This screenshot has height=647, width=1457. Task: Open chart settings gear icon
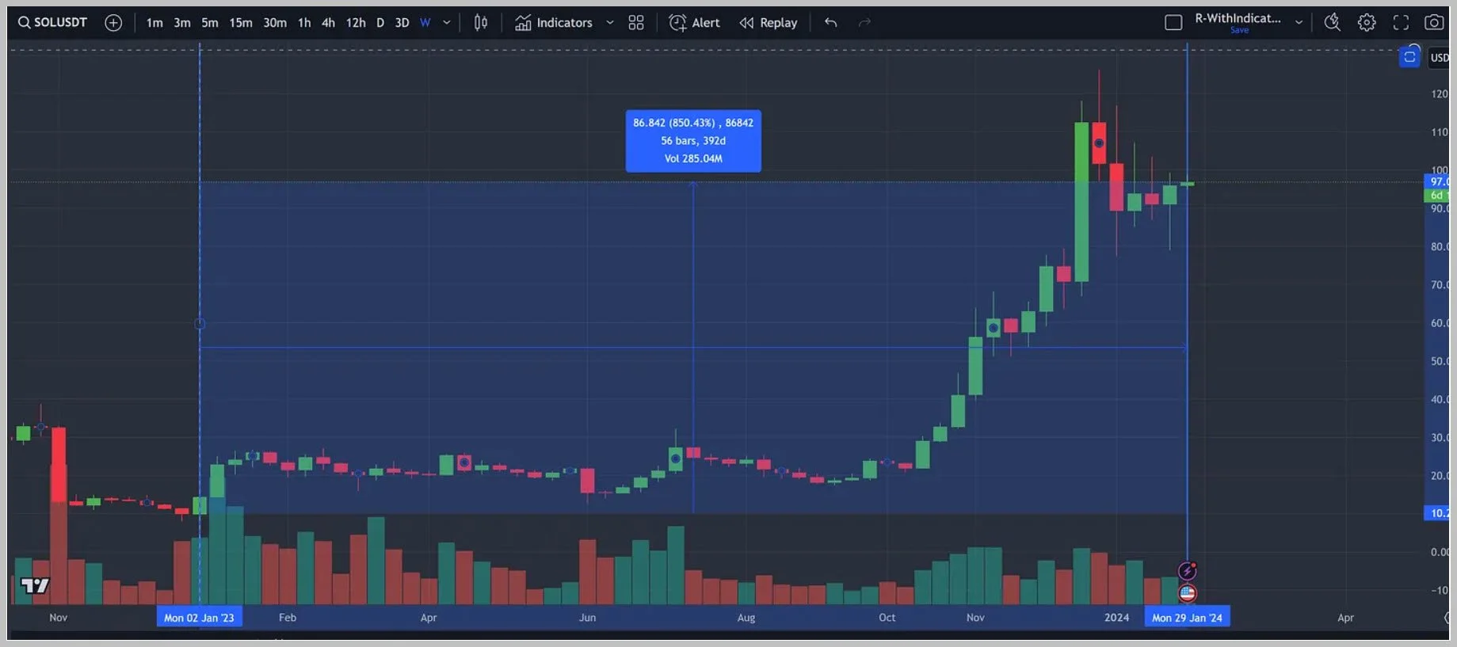(1367, 23)
